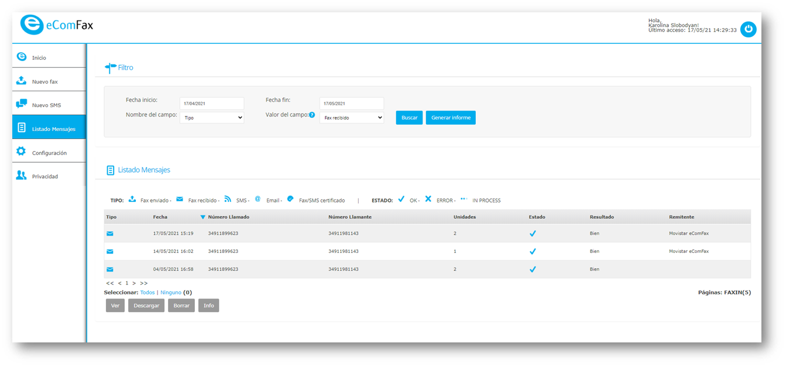This screenshot has height=367, width=786.
Task: Sort by the Fecha column arrow
Action: coord(202,217)
